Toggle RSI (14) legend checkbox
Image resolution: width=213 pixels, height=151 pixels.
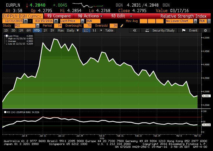click(x=5, y=112)
